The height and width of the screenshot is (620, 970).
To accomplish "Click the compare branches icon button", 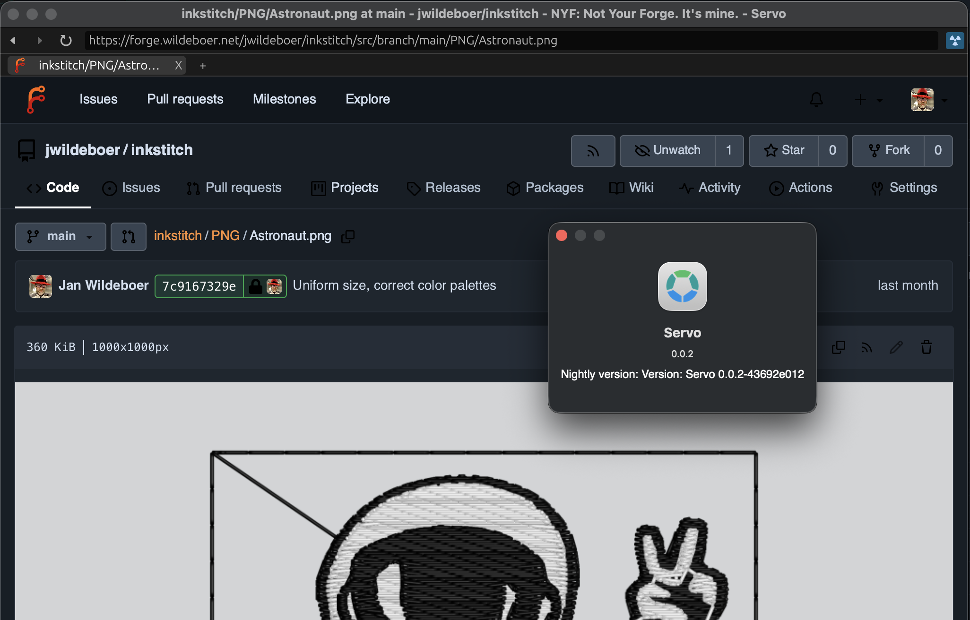I will tap(128, 236).
